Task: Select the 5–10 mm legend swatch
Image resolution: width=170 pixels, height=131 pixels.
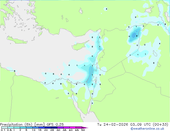Action: point(29,128)
